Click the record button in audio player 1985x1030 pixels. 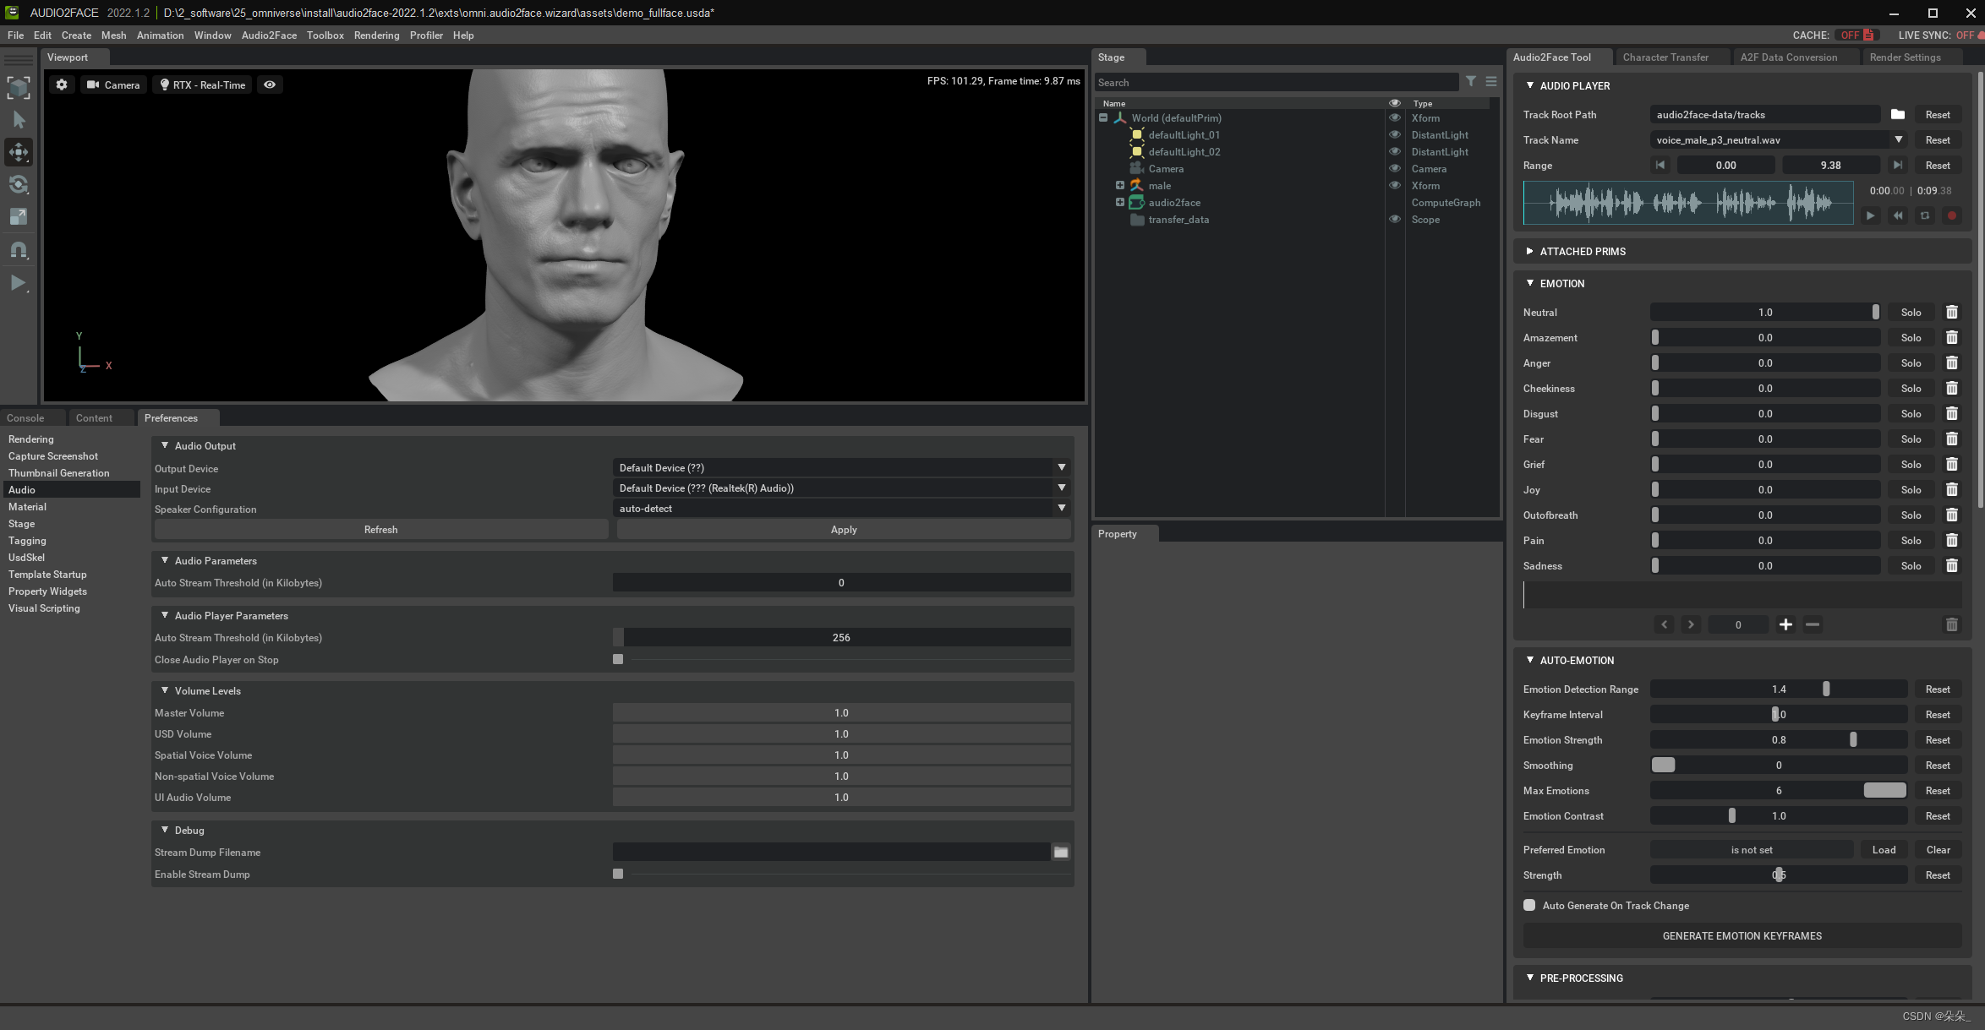click(x=1951, y=215)
